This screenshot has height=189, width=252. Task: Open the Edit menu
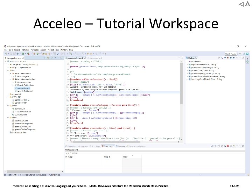pos(11,50)
